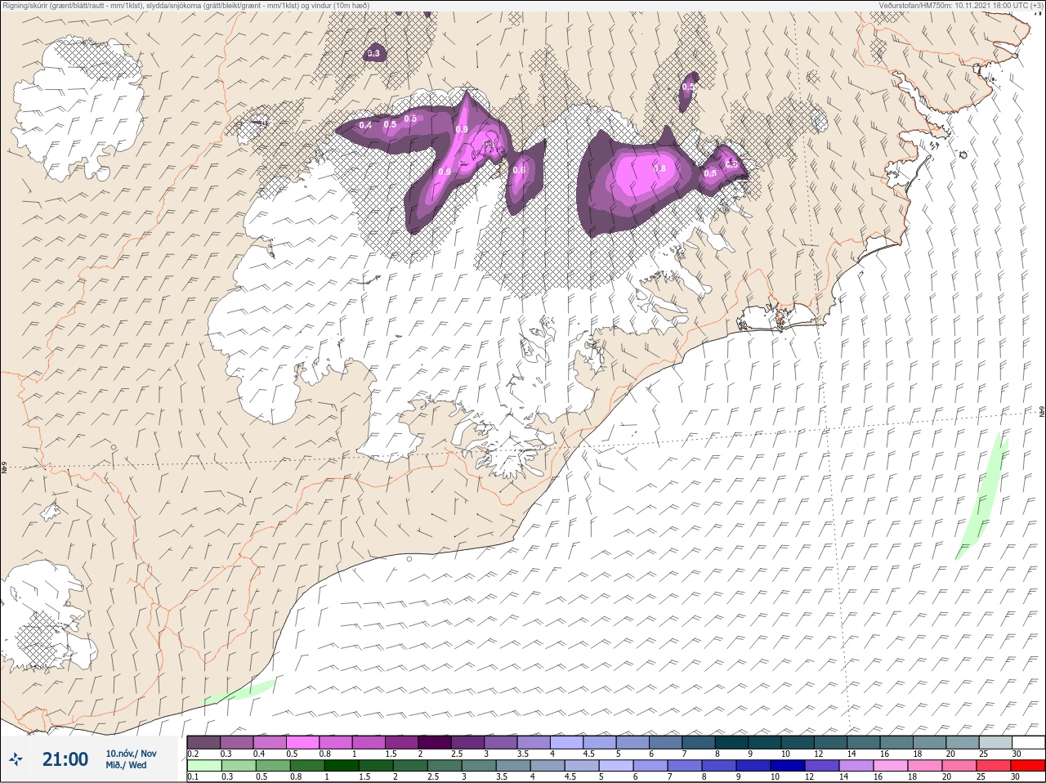This screenshot has width=1046, height=783.
Task: Click the long green rain patch at sea
Action: (x=983, y=497)
